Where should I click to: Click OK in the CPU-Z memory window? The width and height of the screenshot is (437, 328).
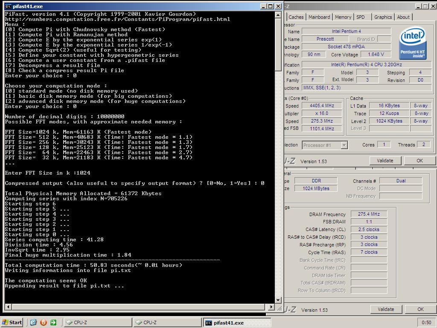click(x=420, y=309)
